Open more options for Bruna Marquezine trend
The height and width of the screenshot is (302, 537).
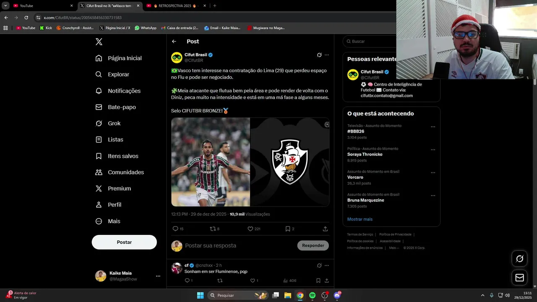pos(433,195)
